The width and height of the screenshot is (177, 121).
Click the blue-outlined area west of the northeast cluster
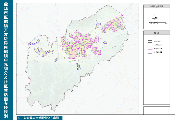[98, 25]
